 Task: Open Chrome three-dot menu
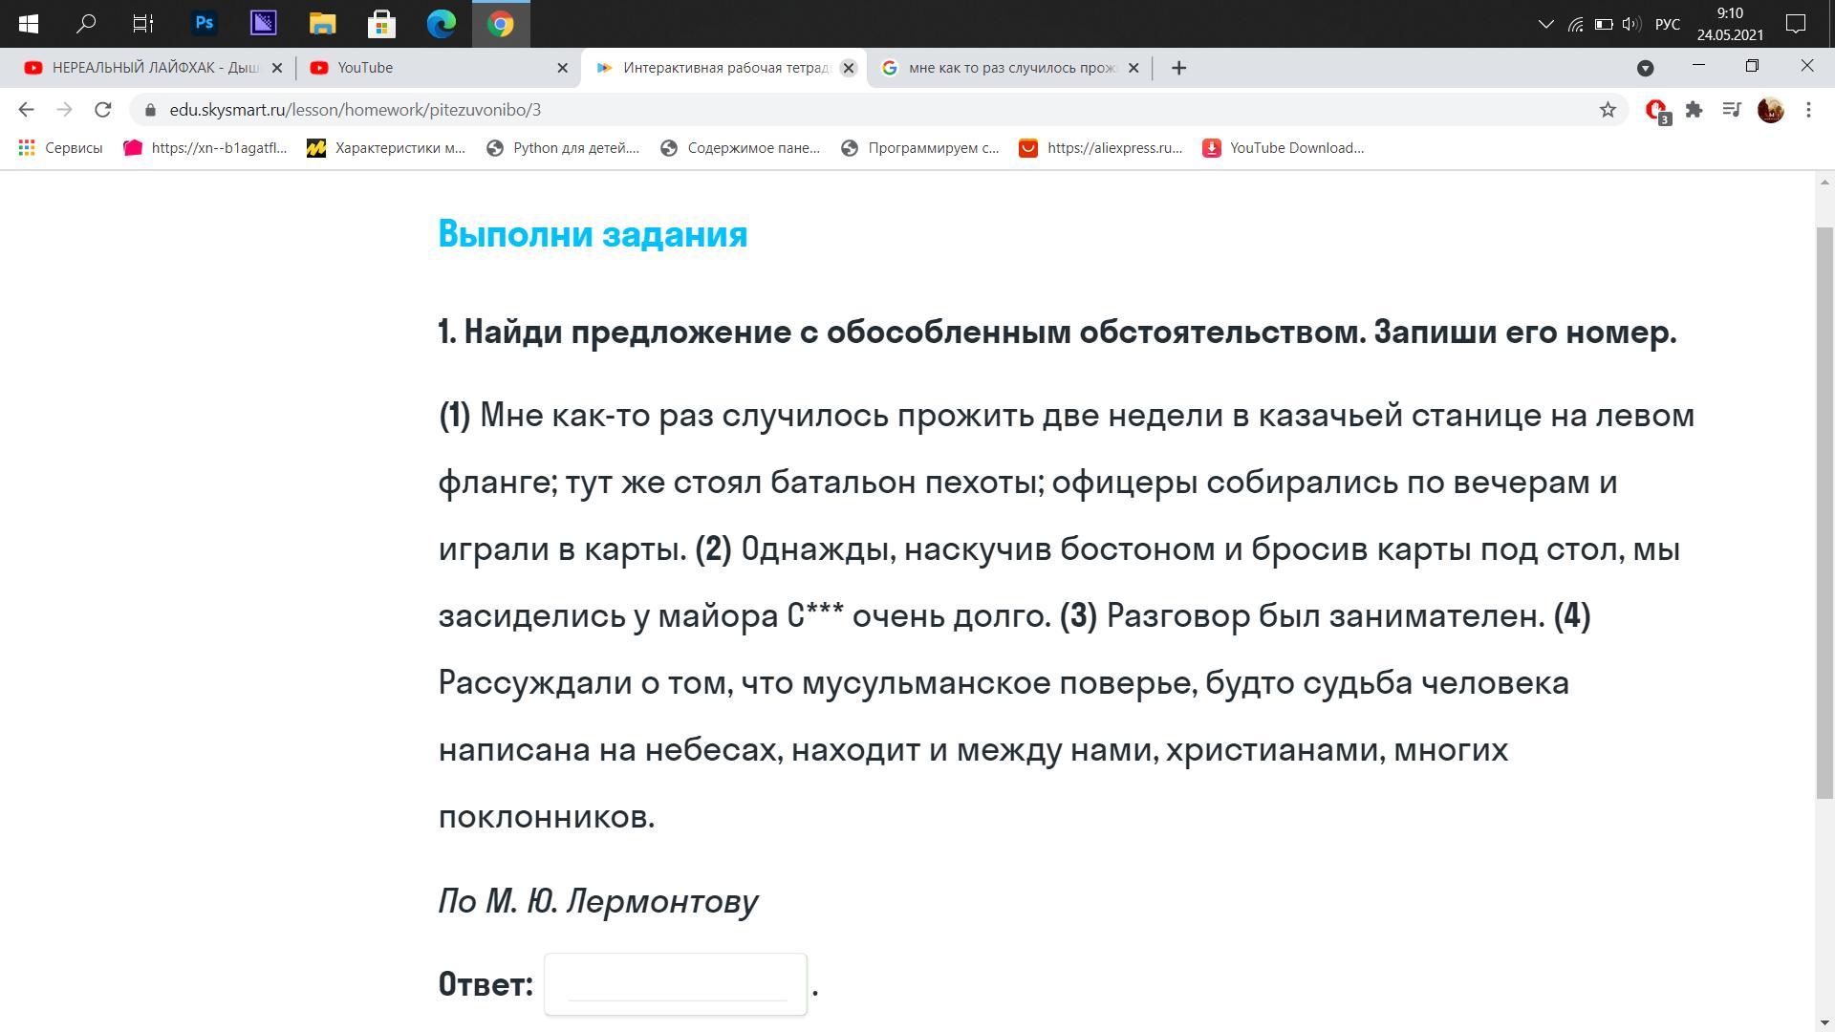click(1808, 110)
